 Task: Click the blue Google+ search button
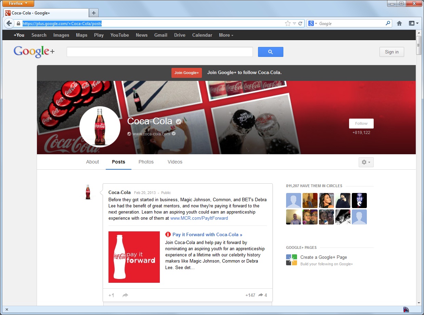pos(270,52)
